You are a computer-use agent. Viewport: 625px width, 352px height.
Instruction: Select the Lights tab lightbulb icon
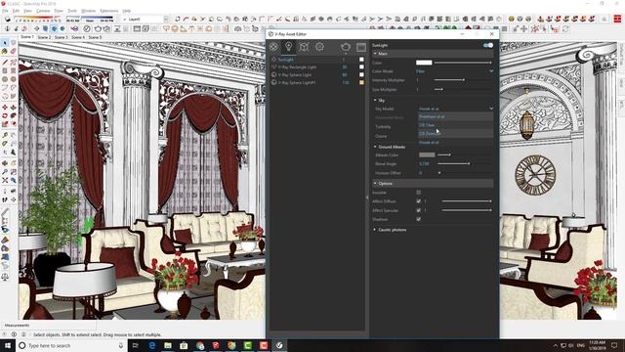pyautogui.click(x=289, y=47)
